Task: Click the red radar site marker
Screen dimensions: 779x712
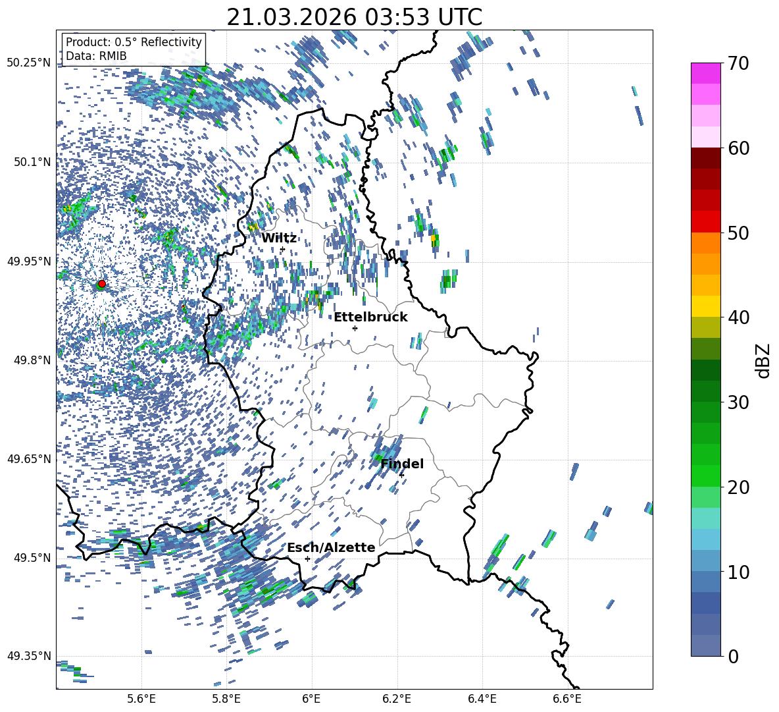Action: (x=101, y=284)
